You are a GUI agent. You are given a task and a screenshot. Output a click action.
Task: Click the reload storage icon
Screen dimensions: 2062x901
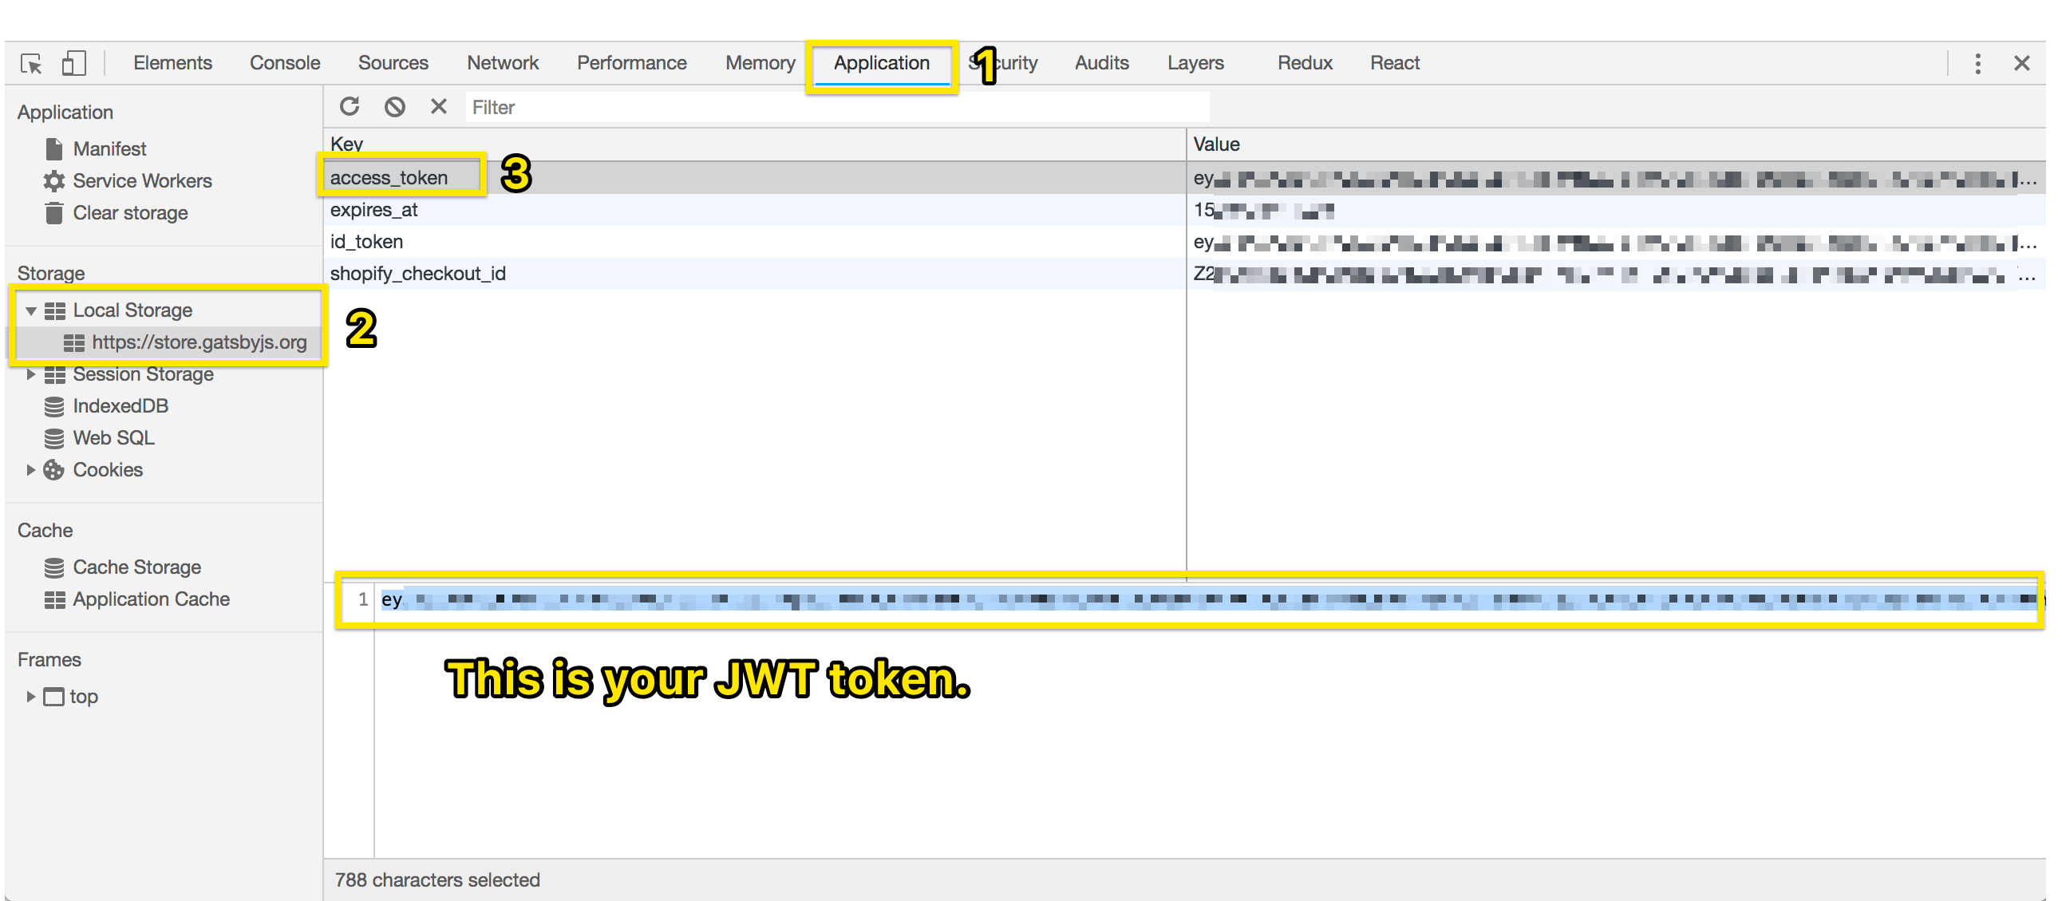tap(351, 108)
